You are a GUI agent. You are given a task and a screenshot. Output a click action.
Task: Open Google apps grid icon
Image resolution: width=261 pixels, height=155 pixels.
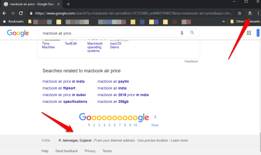[249, 33]
